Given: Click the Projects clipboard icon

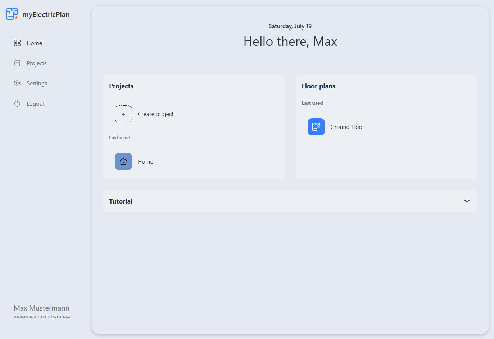Looking at the screenshot, I should pyautogui.click(x=17, y=63).
